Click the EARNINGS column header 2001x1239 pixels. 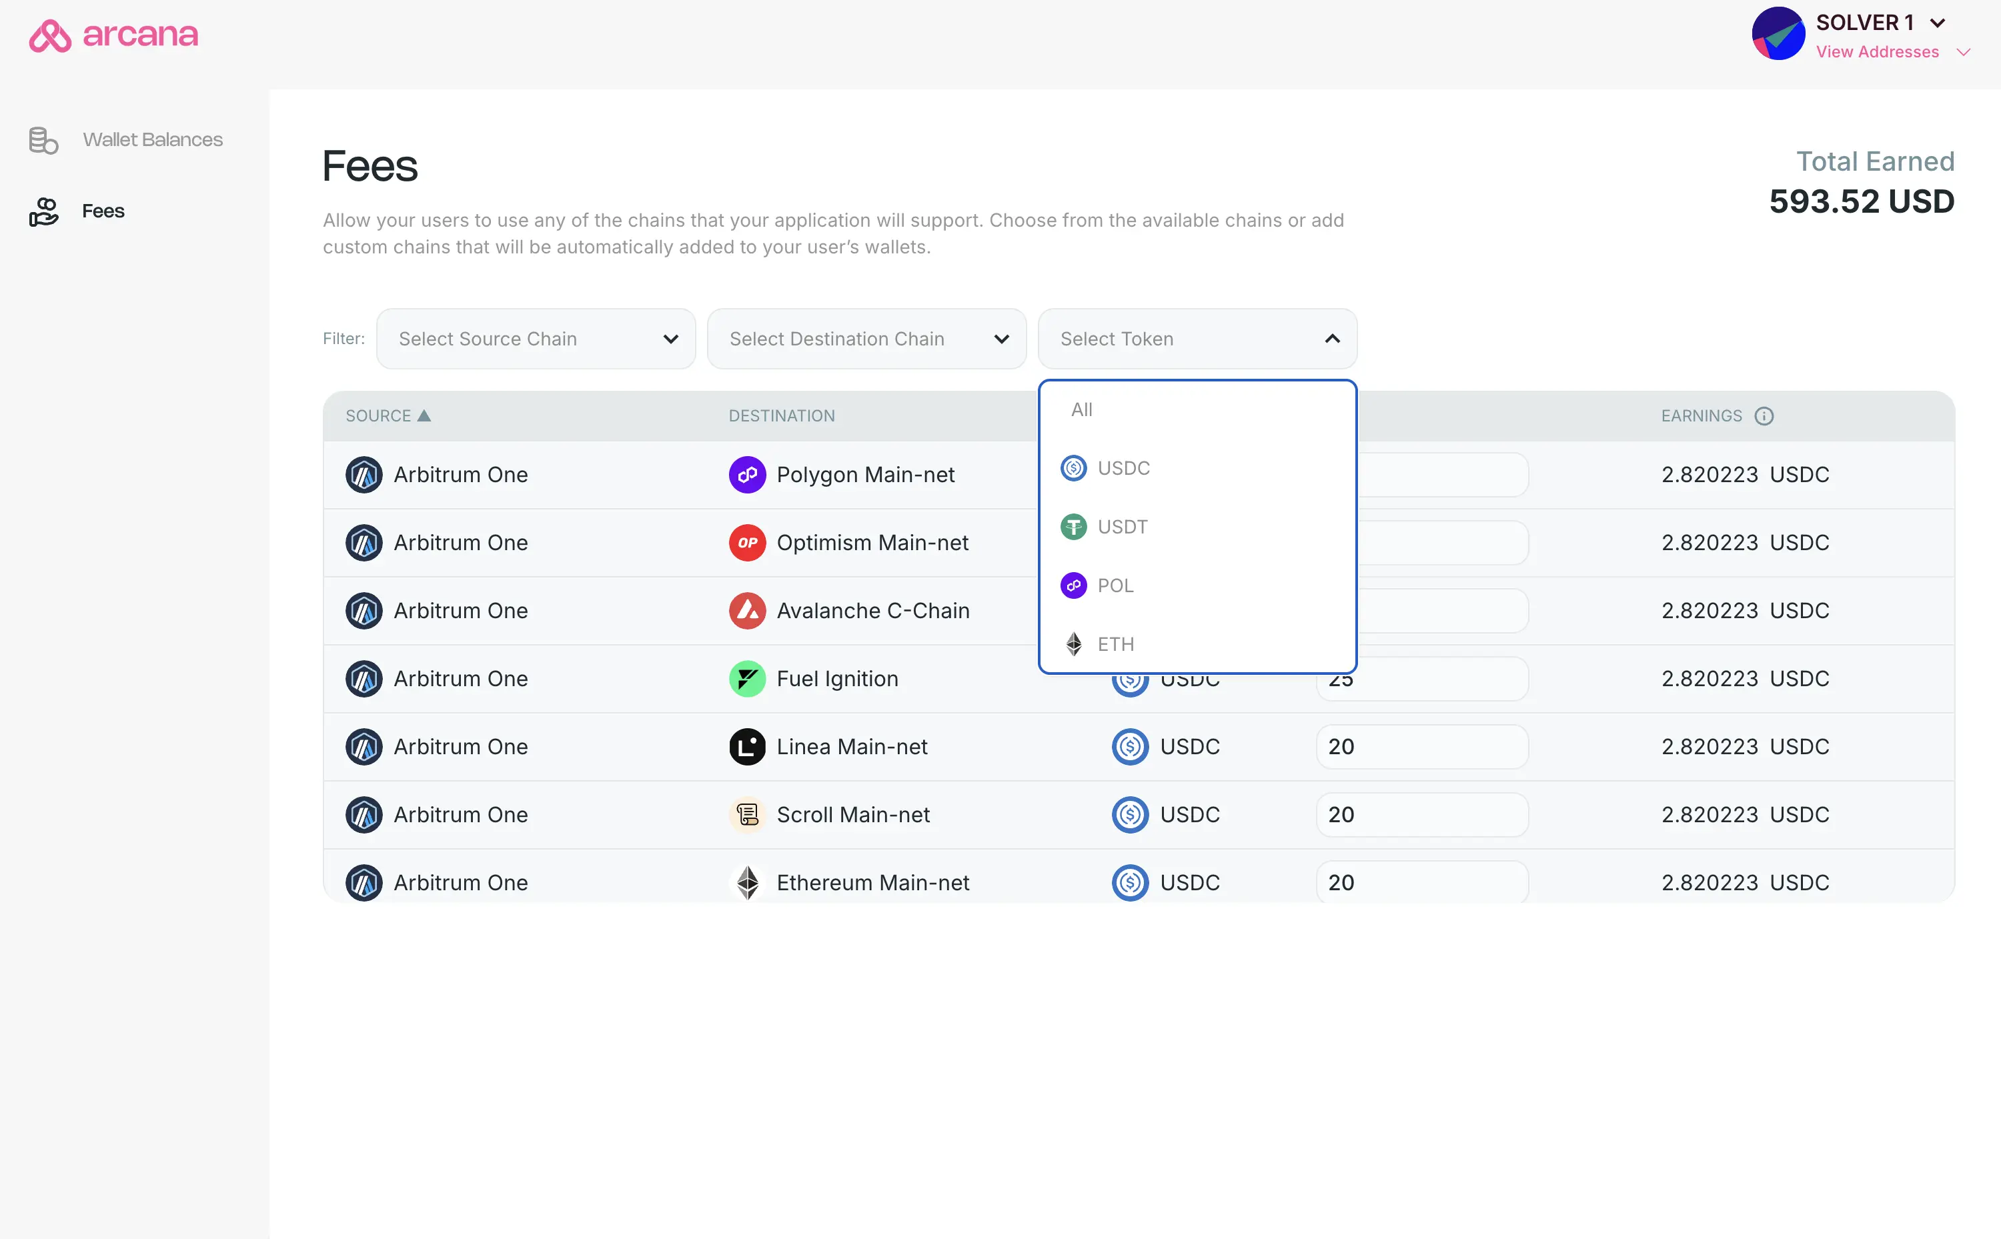pyautogui.click(x=1701, y=416)
